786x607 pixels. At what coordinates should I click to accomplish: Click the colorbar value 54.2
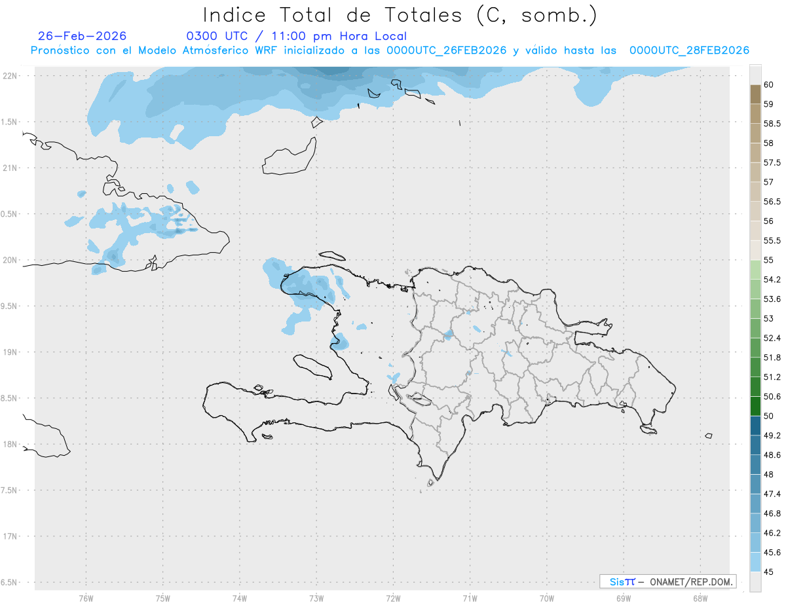click(772, 280)
